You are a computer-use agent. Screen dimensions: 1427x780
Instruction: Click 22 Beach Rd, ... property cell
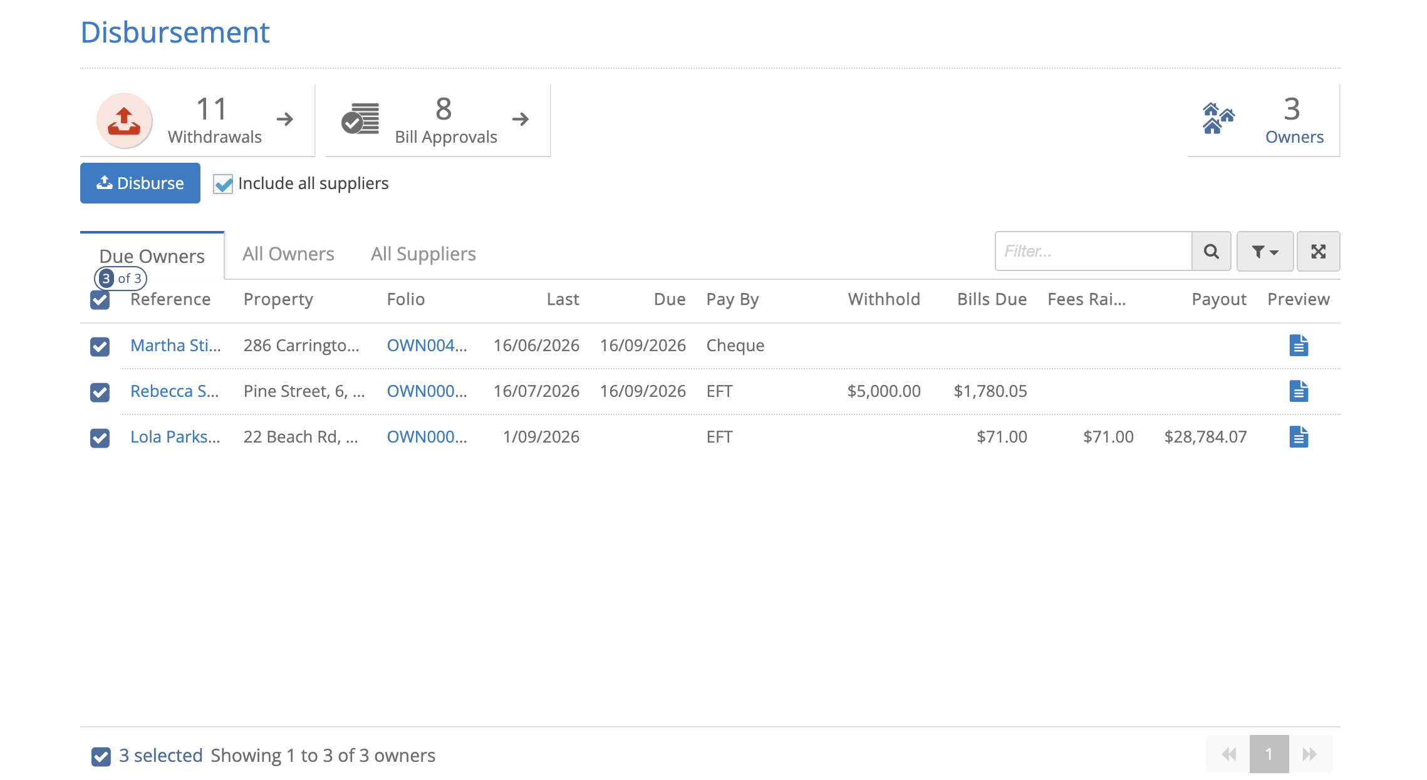point(301,437)
